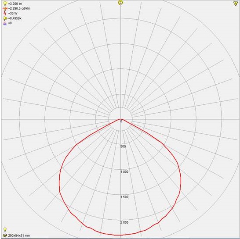Click the 1 500 scale label on the diagram
This screenshot has width=240, height=239.
click(x=124, y=197)
